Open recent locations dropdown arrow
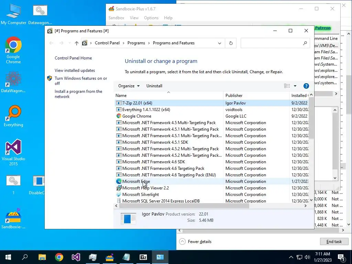This screenshot has height=264, width=352. pyautogui.click(x=69, y=43)
